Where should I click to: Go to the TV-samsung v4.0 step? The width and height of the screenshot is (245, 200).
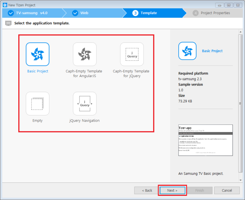pos(32,13)
